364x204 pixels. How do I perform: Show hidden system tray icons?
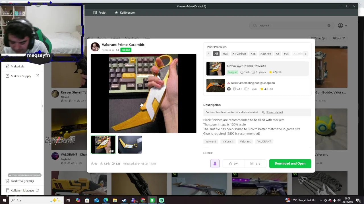click(x=321, y=200)
